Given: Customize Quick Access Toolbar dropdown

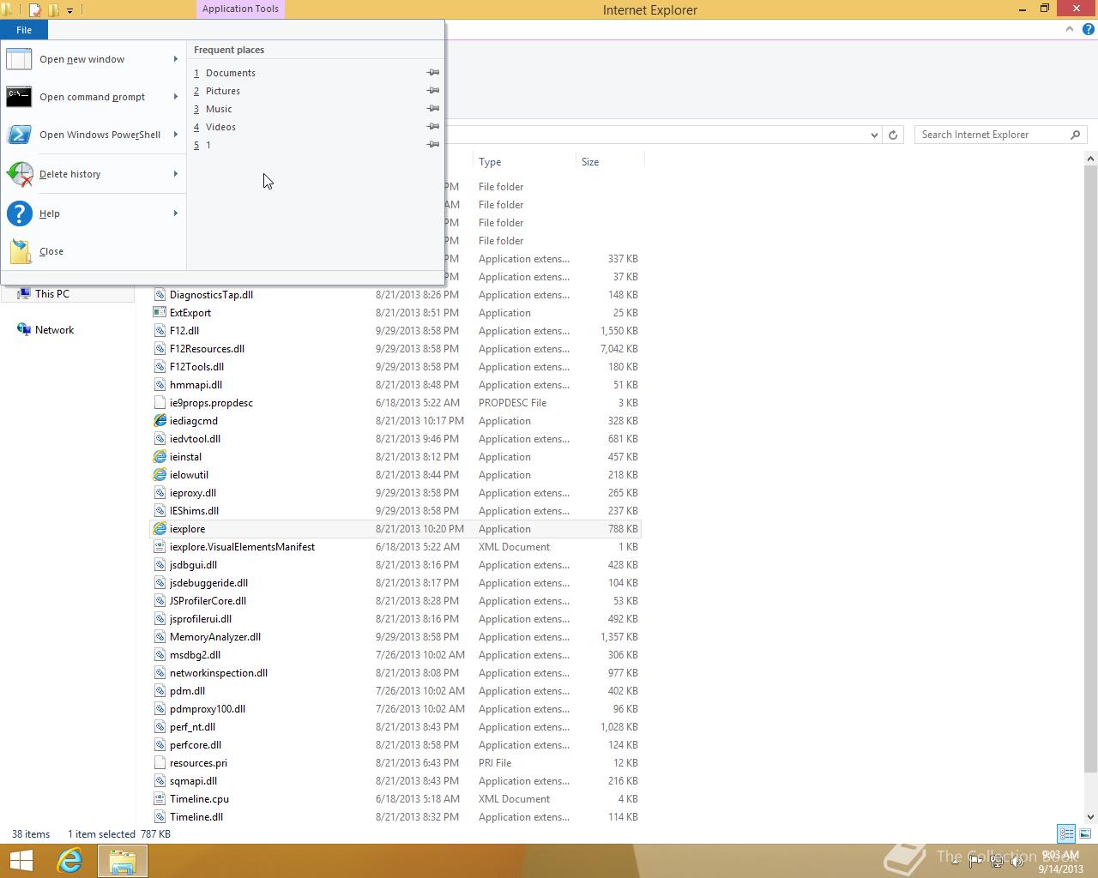Looking at the screenshot, I should point(70,10).
